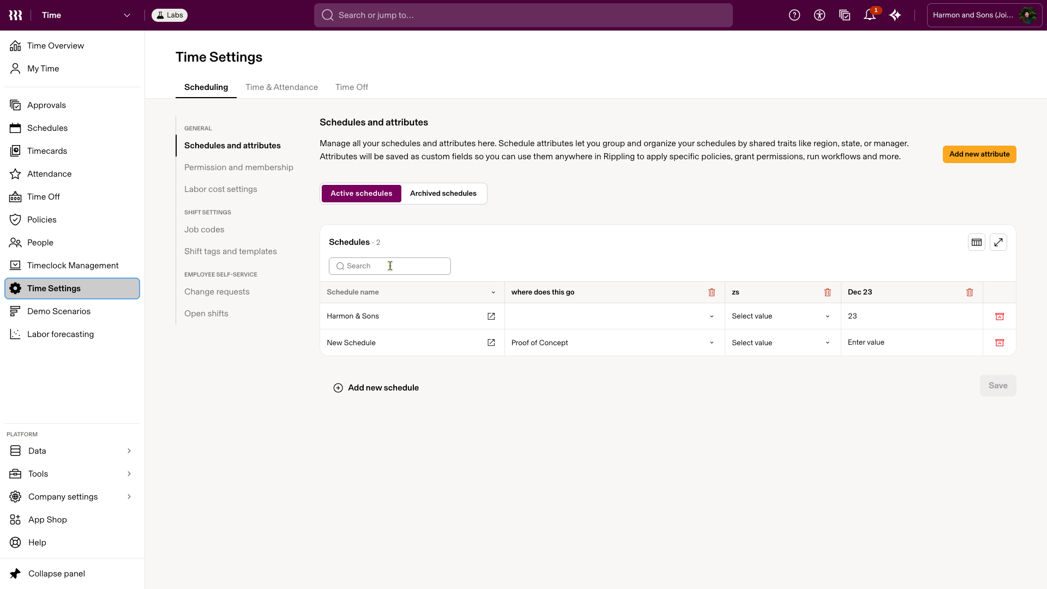Click the Rippling logo icon
Viewport: 1047px width, 589px height.
15,15
